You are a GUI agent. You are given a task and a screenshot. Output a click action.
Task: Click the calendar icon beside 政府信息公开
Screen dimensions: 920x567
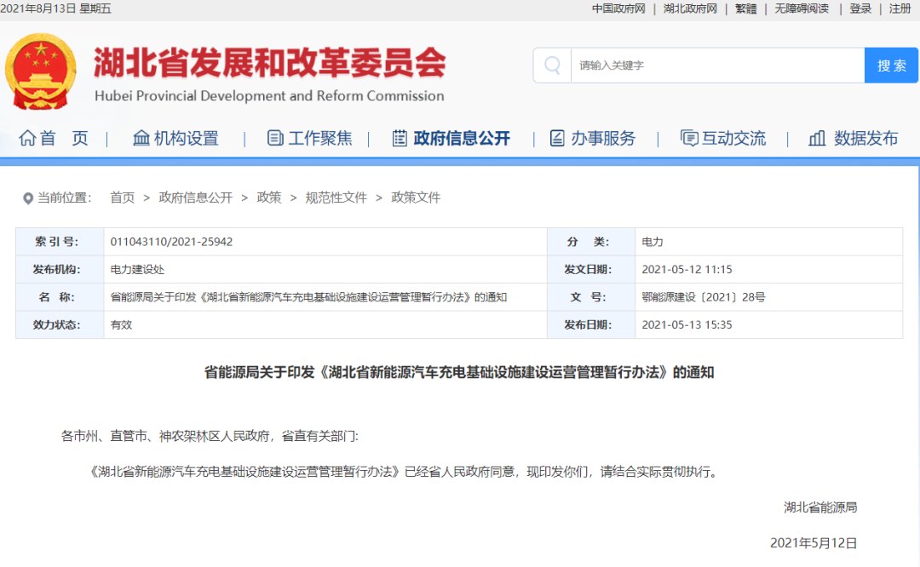pyautogui.click(x=400, y=138)
